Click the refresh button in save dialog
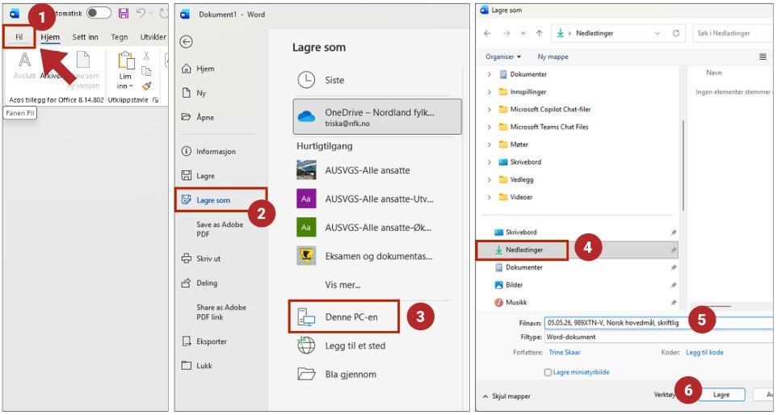The height and width of the screenshot is (415, 777). pyautogui.click(x=675, y=33)
